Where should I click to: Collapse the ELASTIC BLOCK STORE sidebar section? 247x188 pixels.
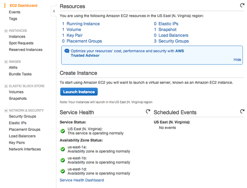coord(6,86)
